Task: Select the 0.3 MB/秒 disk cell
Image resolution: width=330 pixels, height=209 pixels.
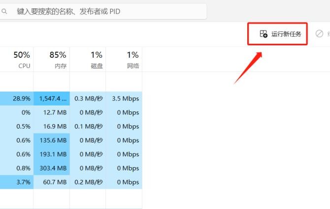Action: pos(88,99)
